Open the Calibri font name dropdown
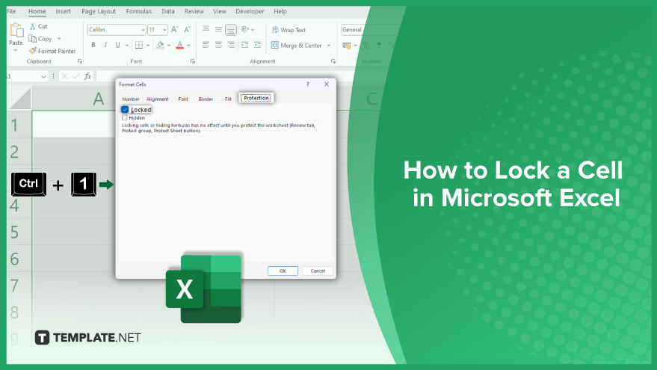Image resolution: width=657 pixels, height=370 pixels. [143, 30]
